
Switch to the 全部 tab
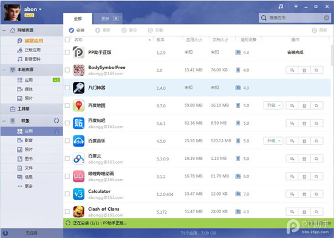coord(78,19)
